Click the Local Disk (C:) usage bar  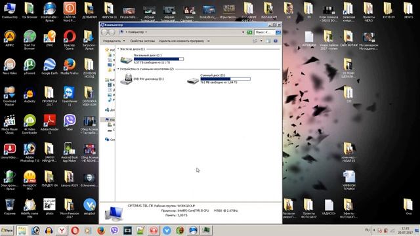tap(159, 59)
